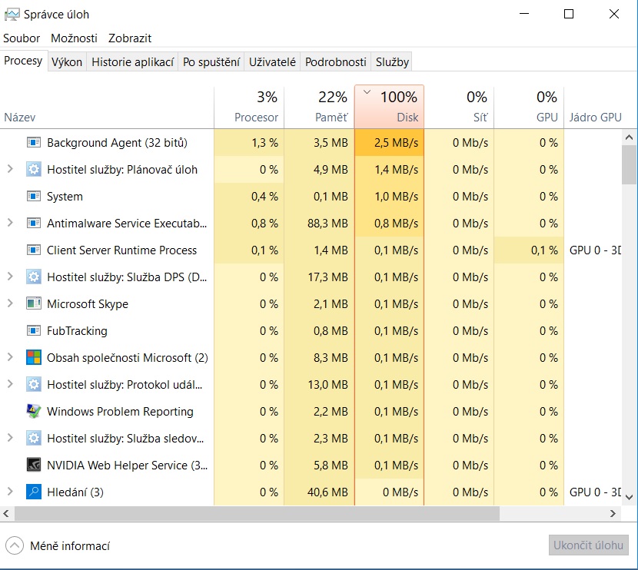Image resolution: width=638 pixels, height=570 pixels.
Task: Click the Hledání magnifier icon
Action: [34, 492]
